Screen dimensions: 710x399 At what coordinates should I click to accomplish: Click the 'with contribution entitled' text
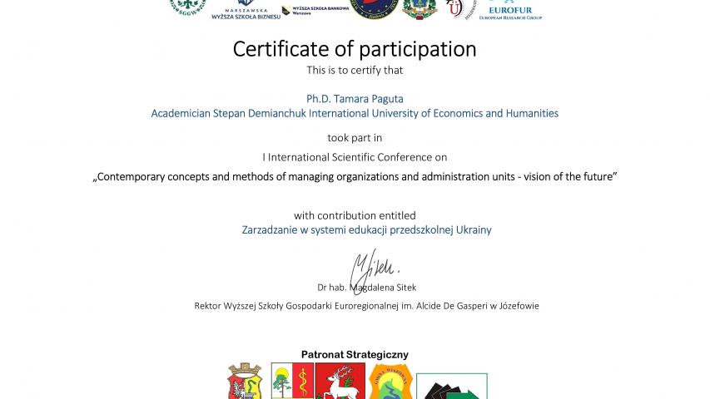coord(355,215)
